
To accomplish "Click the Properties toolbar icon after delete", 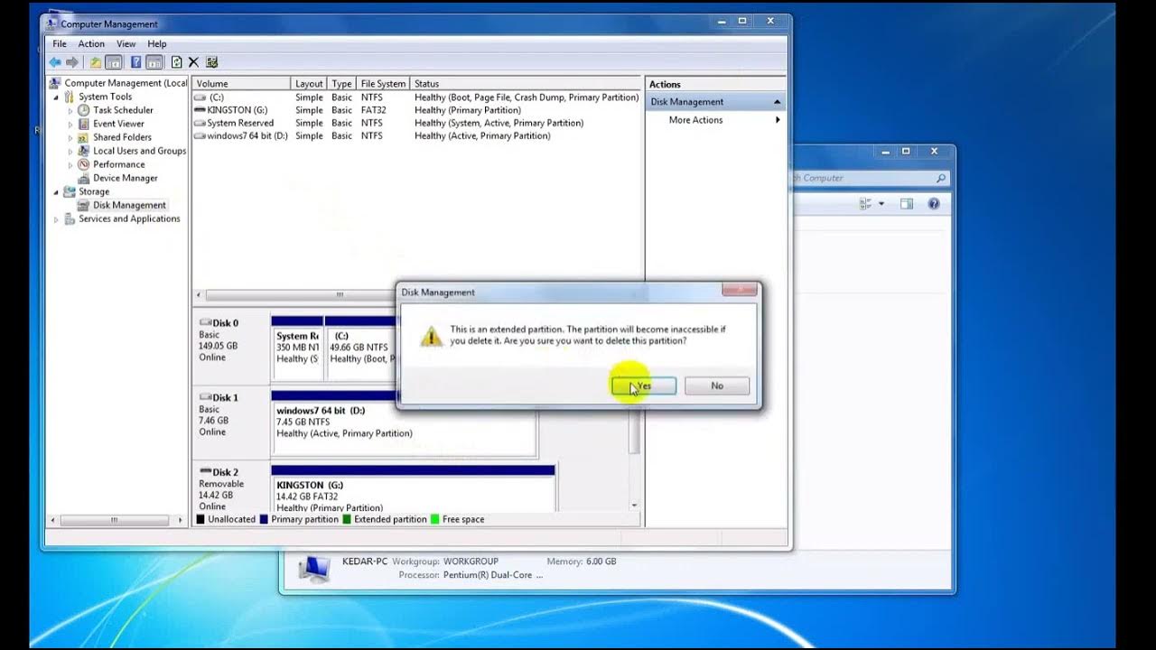I will coord(211,62).
